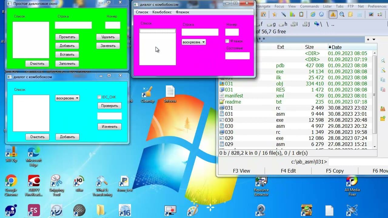388x218 pixels.
Task: Toggle the IDC_CHK checkbox in cyan dialog
Action: pyautogui.click(x=99, y=97)
